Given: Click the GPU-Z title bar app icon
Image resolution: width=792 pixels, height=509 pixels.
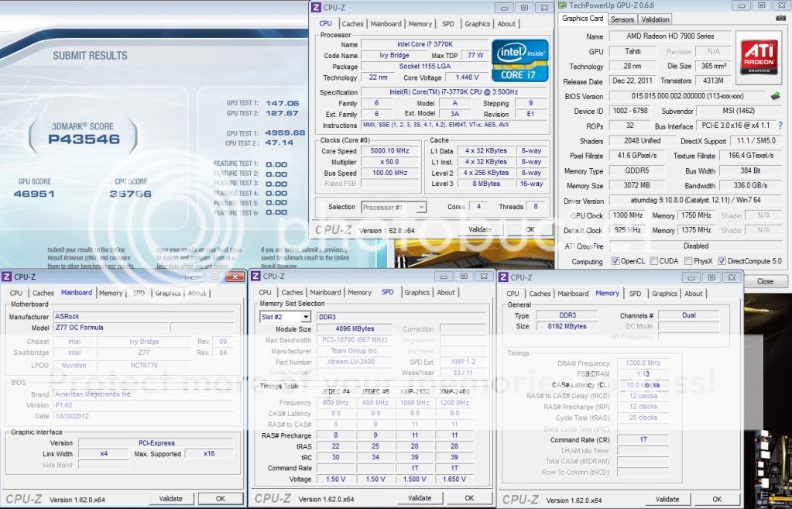Looking at the screenshot, I should (x=562, y=5).
